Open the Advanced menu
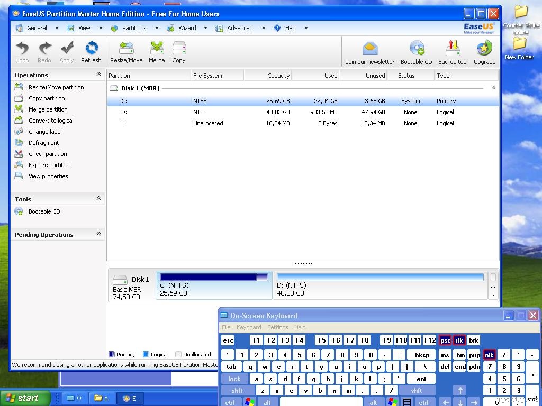The width and height of the screenshot is (542, 406). coord(240,28)
